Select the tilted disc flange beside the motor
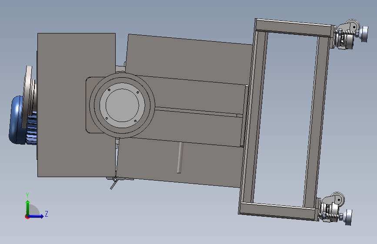 [27, 96]
